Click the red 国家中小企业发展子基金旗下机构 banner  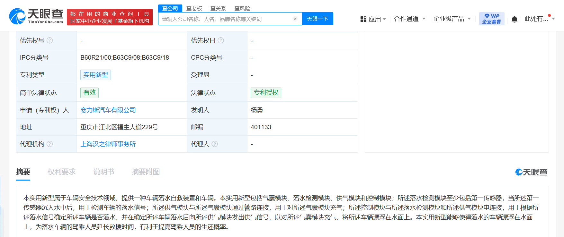[x=110, y=17]
